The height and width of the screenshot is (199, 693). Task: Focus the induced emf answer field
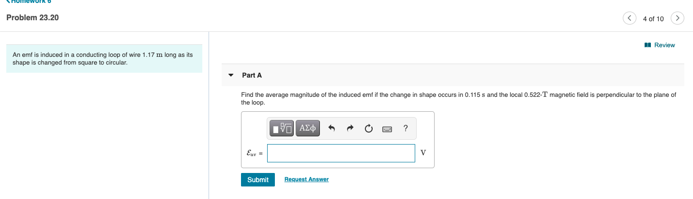tap(341, 153)
